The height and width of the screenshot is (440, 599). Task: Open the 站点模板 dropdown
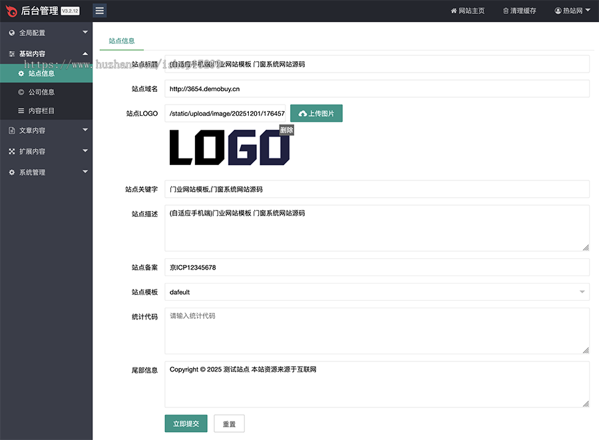(x=377, y=292)
